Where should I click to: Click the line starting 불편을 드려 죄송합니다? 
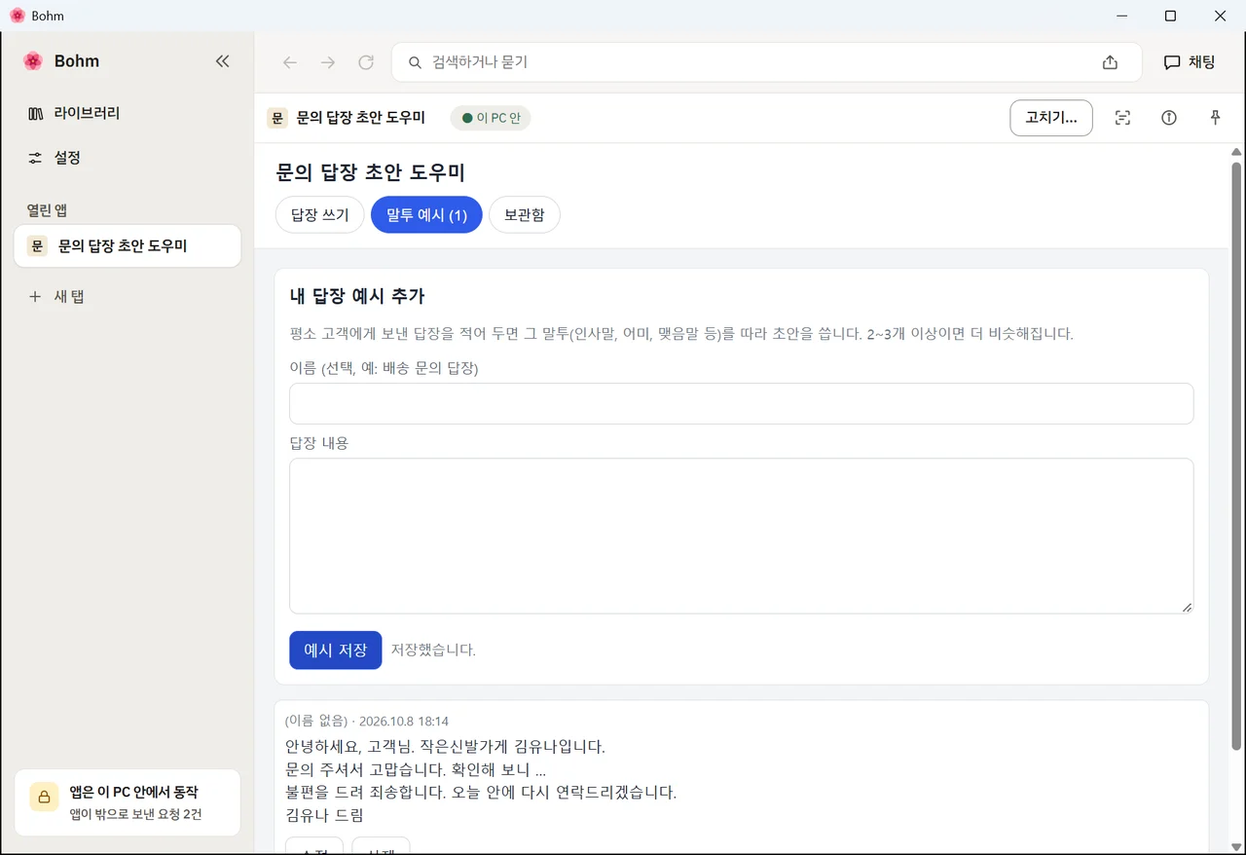(481, 792)
